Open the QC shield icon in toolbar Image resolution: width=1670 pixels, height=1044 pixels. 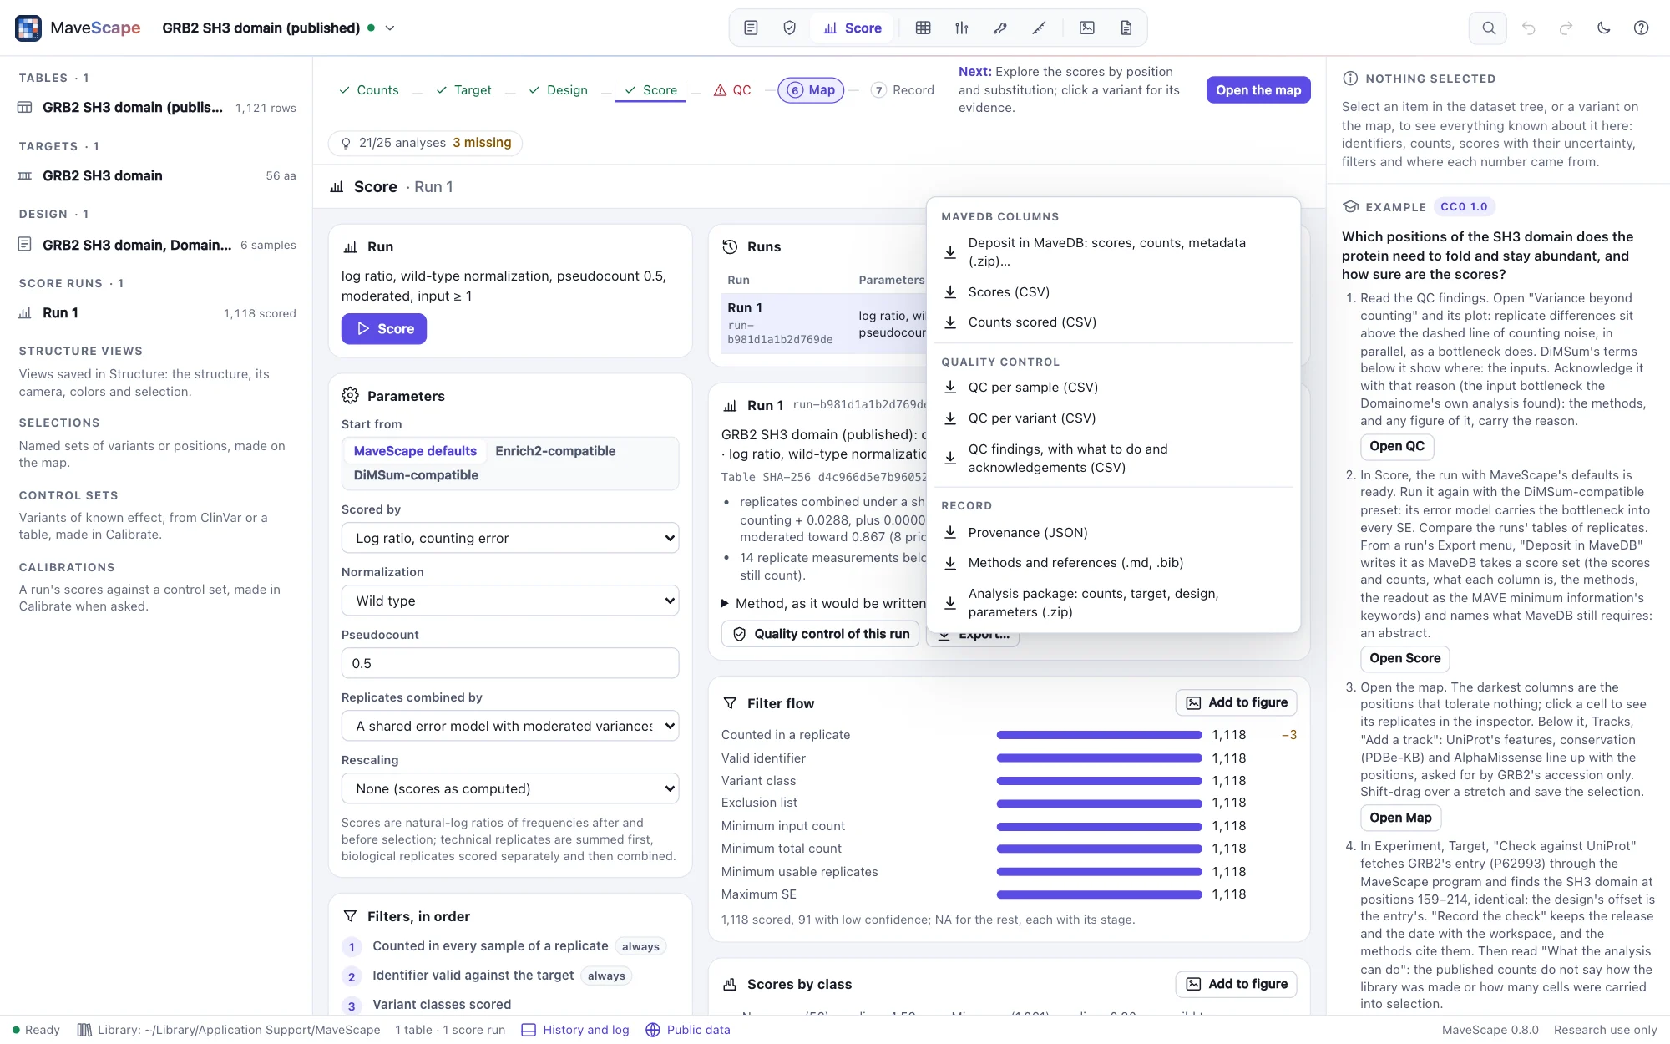click(789, 28)
